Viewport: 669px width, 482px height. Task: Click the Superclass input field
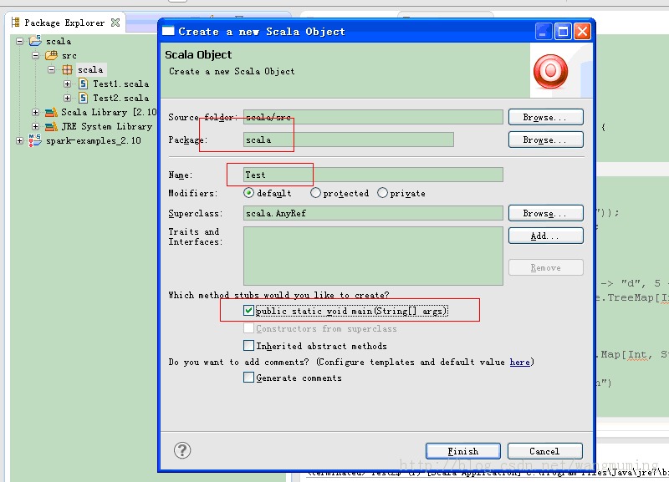pos(373,213)
